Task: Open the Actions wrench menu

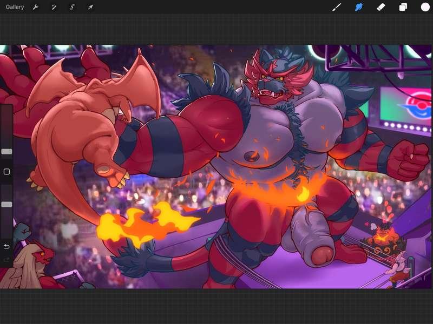Action: pyautogui.click(x=35, y=7)
